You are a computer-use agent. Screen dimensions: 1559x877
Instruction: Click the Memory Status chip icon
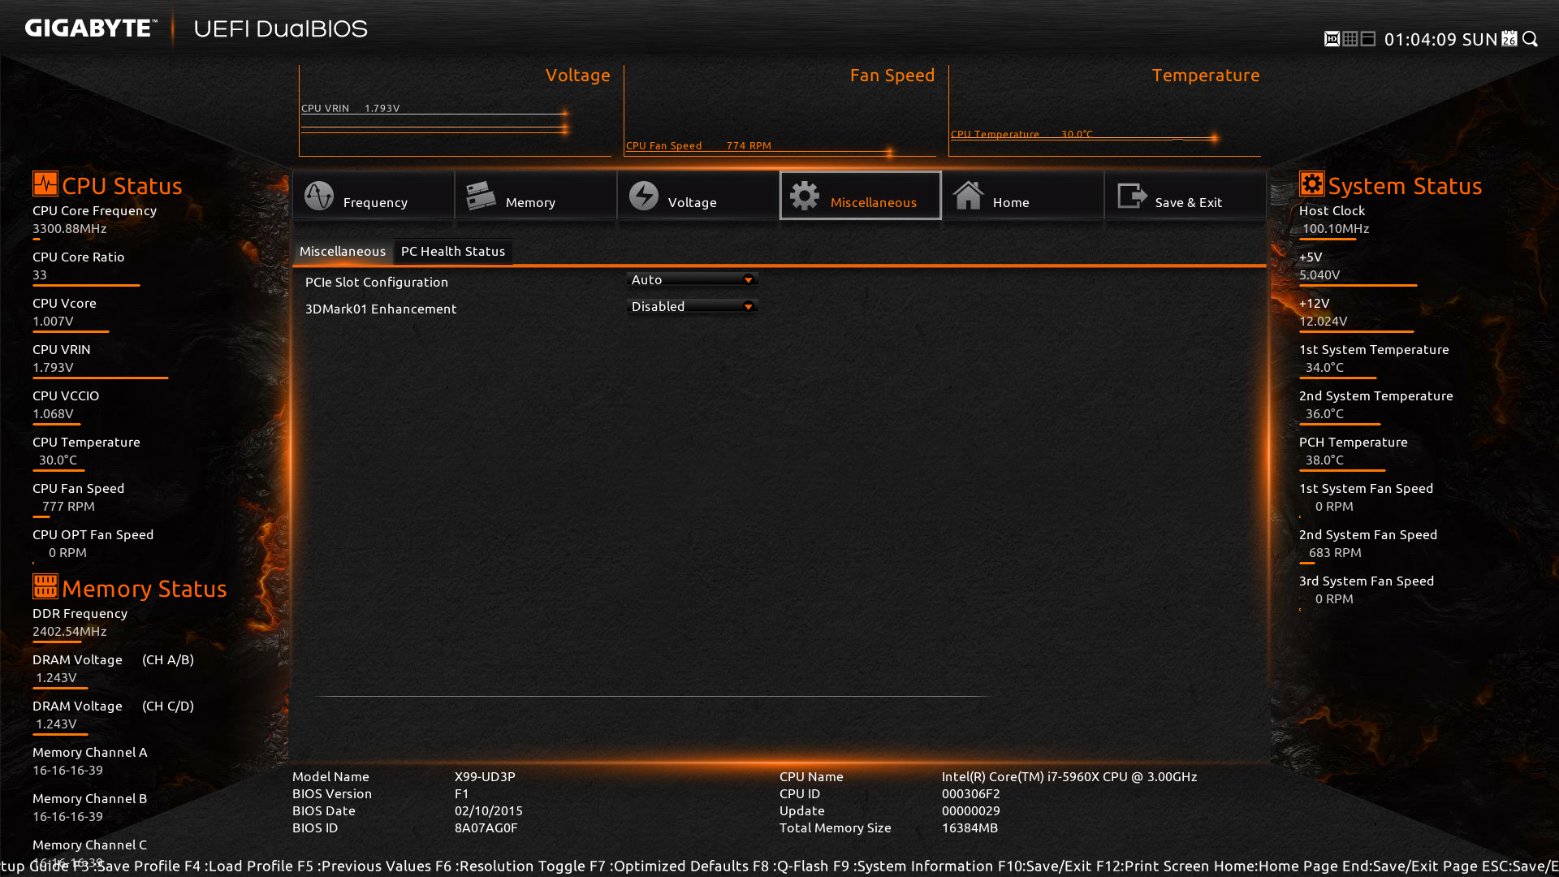(x=45, y=586)
